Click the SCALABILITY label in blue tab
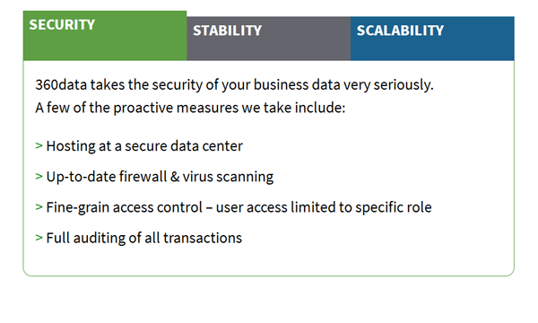Viewport: 538px width, 323px height. pos(400,31)
